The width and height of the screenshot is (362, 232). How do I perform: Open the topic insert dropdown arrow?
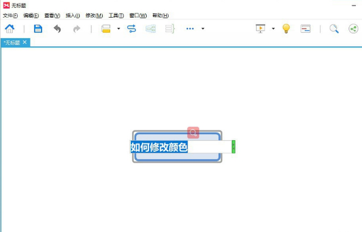119,29
